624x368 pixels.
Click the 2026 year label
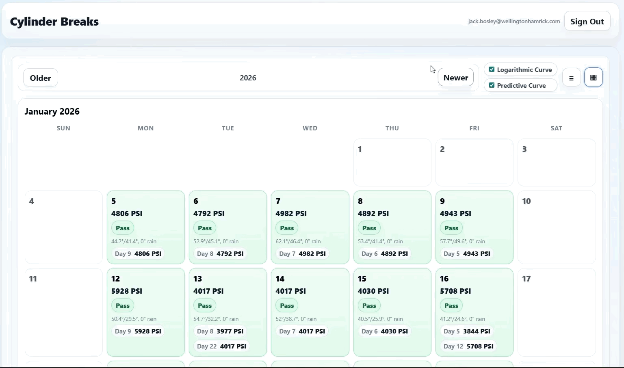coord(248,78)
